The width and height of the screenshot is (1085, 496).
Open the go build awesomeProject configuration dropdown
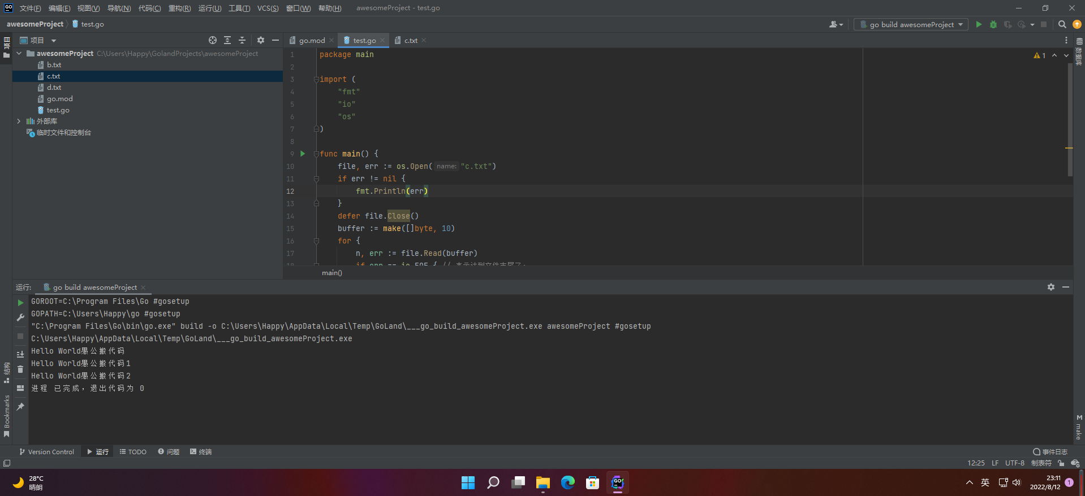click(911, 24)
